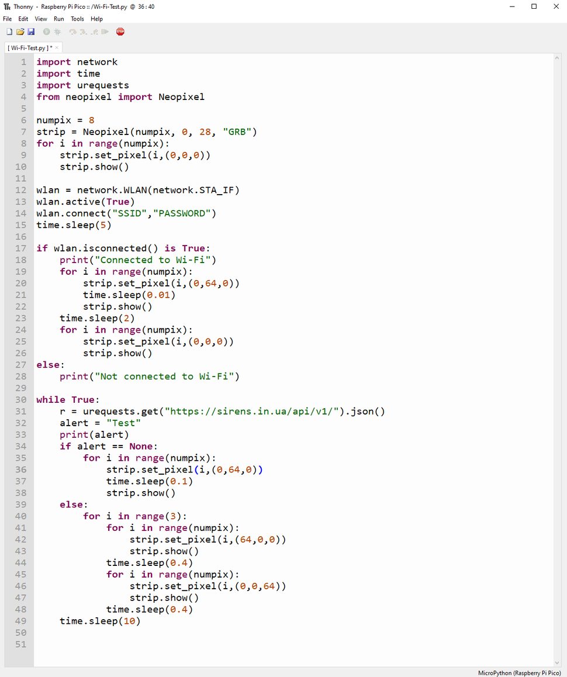Save the script with the floppy icon
Screen dimensions: 567x677
point(30,32)
